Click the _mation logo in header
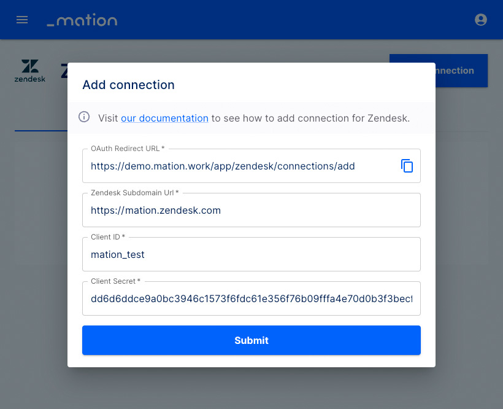This screenshot has width=503, height=409. 82,20
